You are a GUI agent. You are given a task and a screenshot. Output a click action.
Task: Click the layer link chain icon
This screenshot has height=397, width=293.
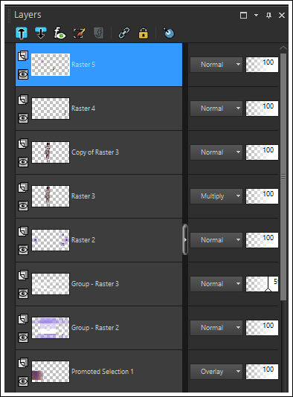coord(124,33)
